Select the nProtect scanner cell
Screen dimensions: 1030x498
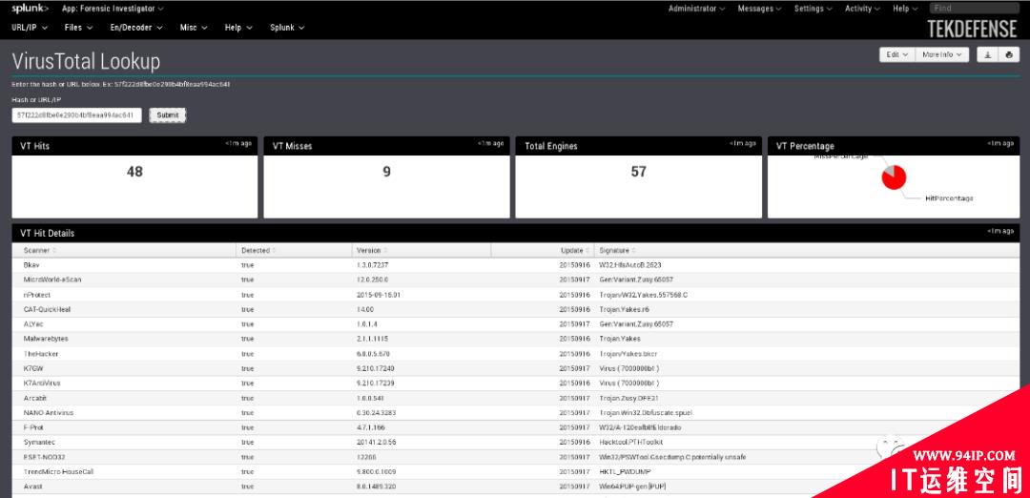pyautogui.click(x=37, y=295)
